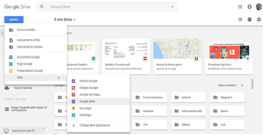This screenshot has width=263, height=135.
Task: Open the Google apps grid icon
Action: pos(240,7)
